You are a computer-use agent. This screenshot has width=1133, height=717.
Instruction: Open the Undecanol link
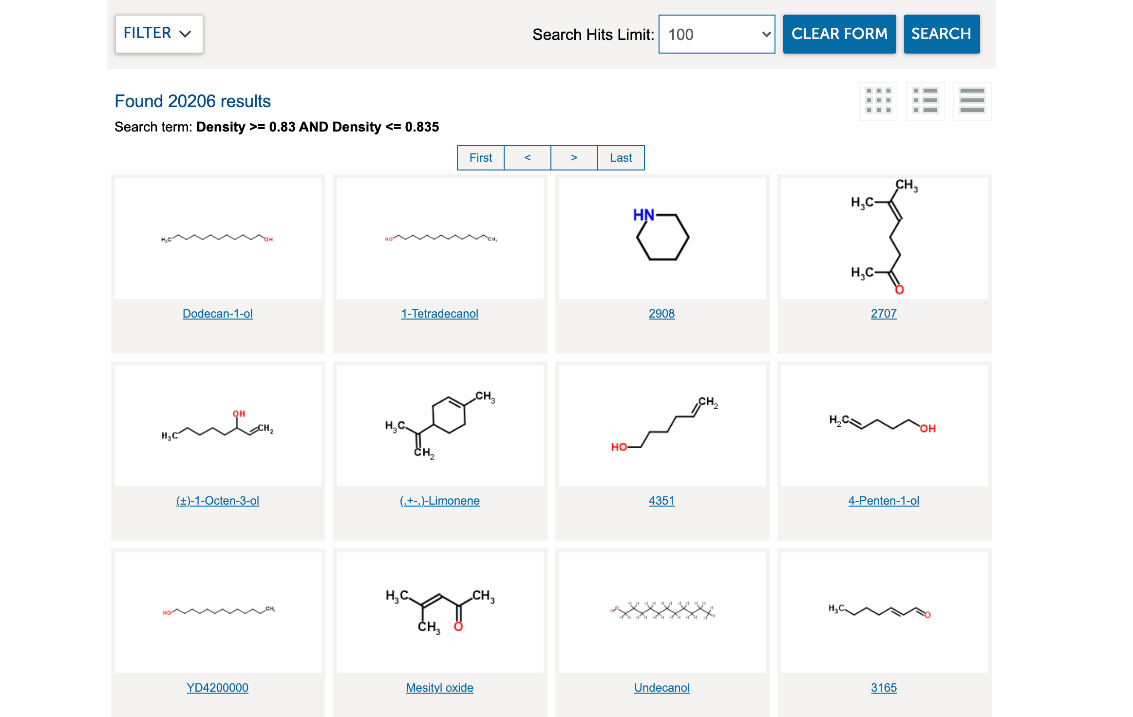tap(662, 688)
